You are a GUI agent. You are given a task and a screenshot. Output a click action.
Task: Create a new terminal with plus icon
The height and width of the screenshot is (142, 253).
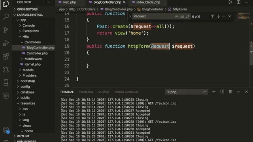pyautogui.click(x=214, y=92)
